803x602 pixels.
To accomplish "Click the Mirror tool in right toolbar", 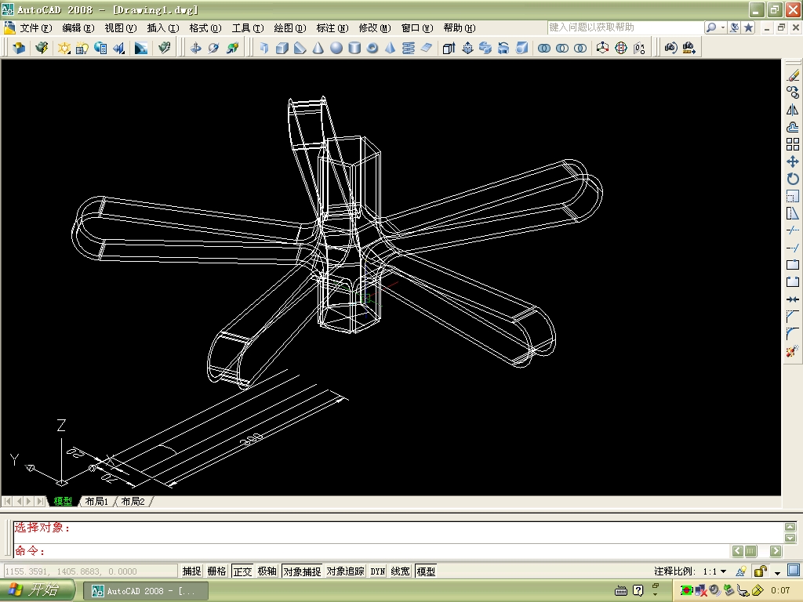I will pos(793,110).
